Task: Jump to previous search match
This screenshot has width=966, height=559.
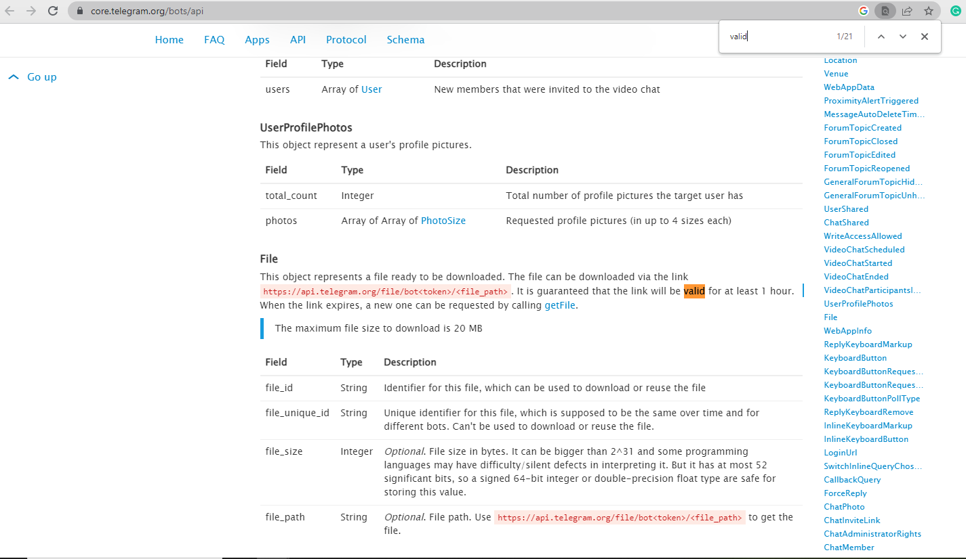Action: click(x=881, y=37)
